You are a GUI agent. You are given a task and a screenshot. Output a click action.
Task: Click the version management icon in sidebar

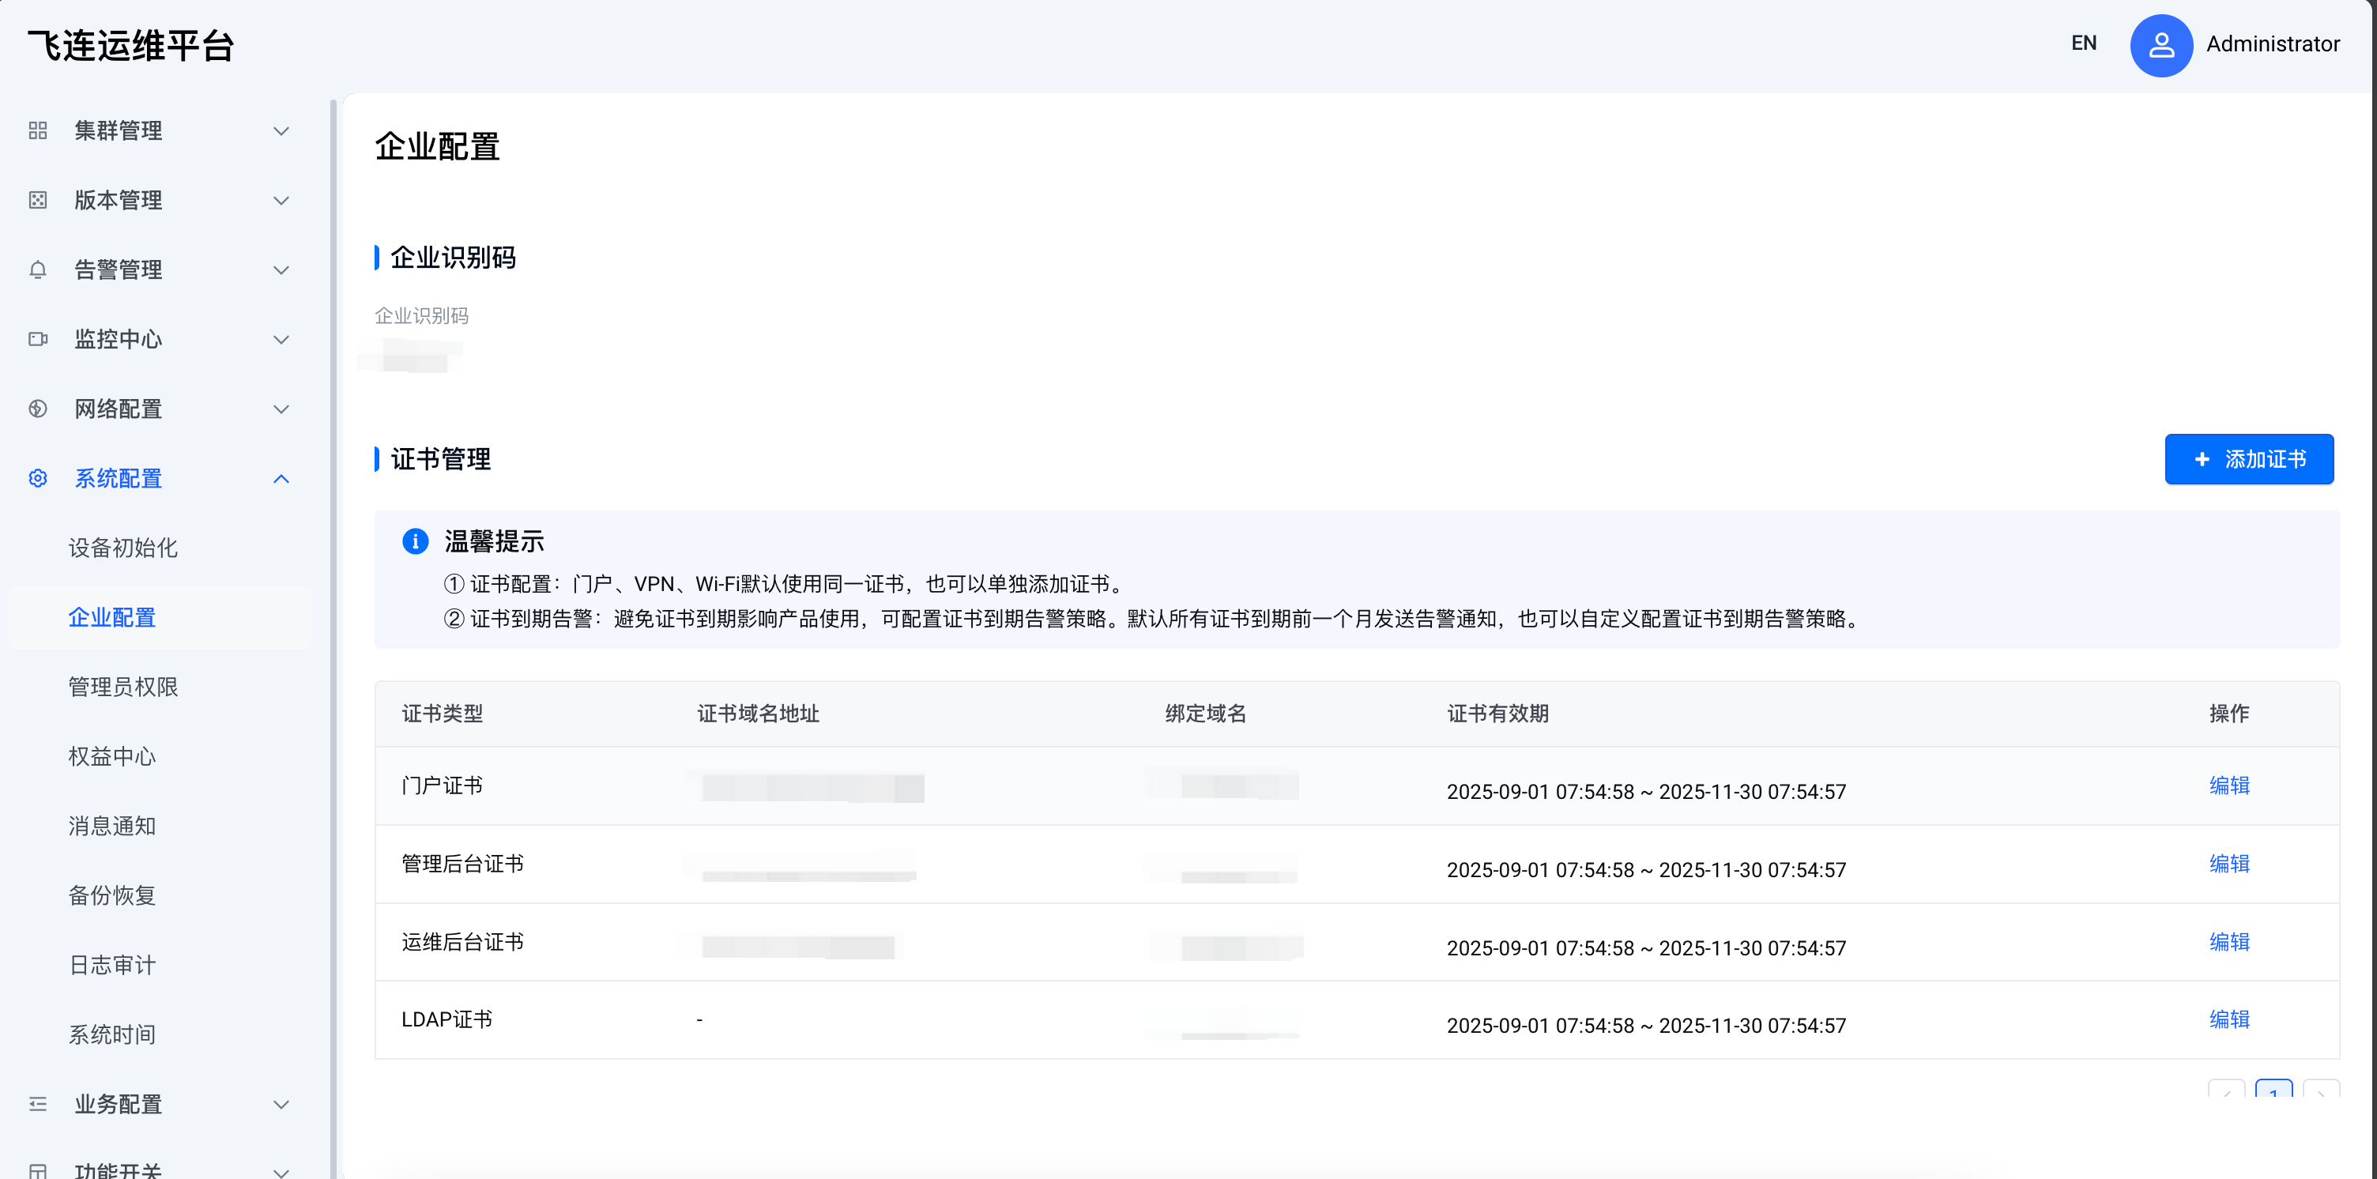coord(38,200)
